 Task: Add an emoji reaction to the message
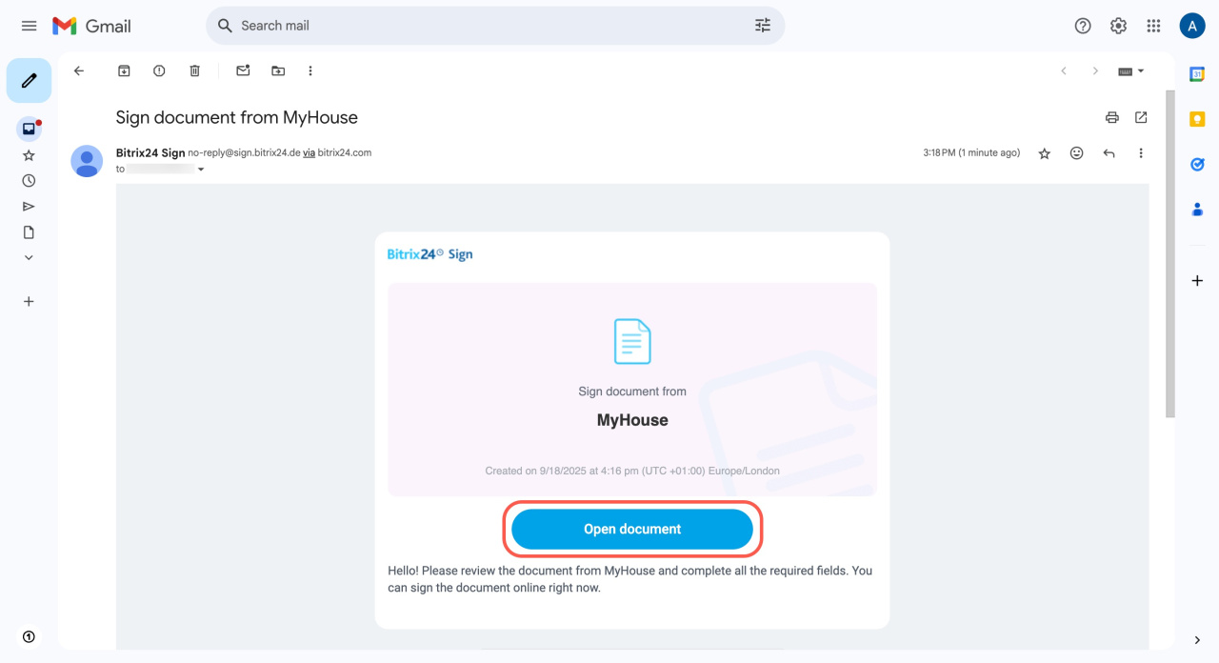click(x=1077, y=153)
